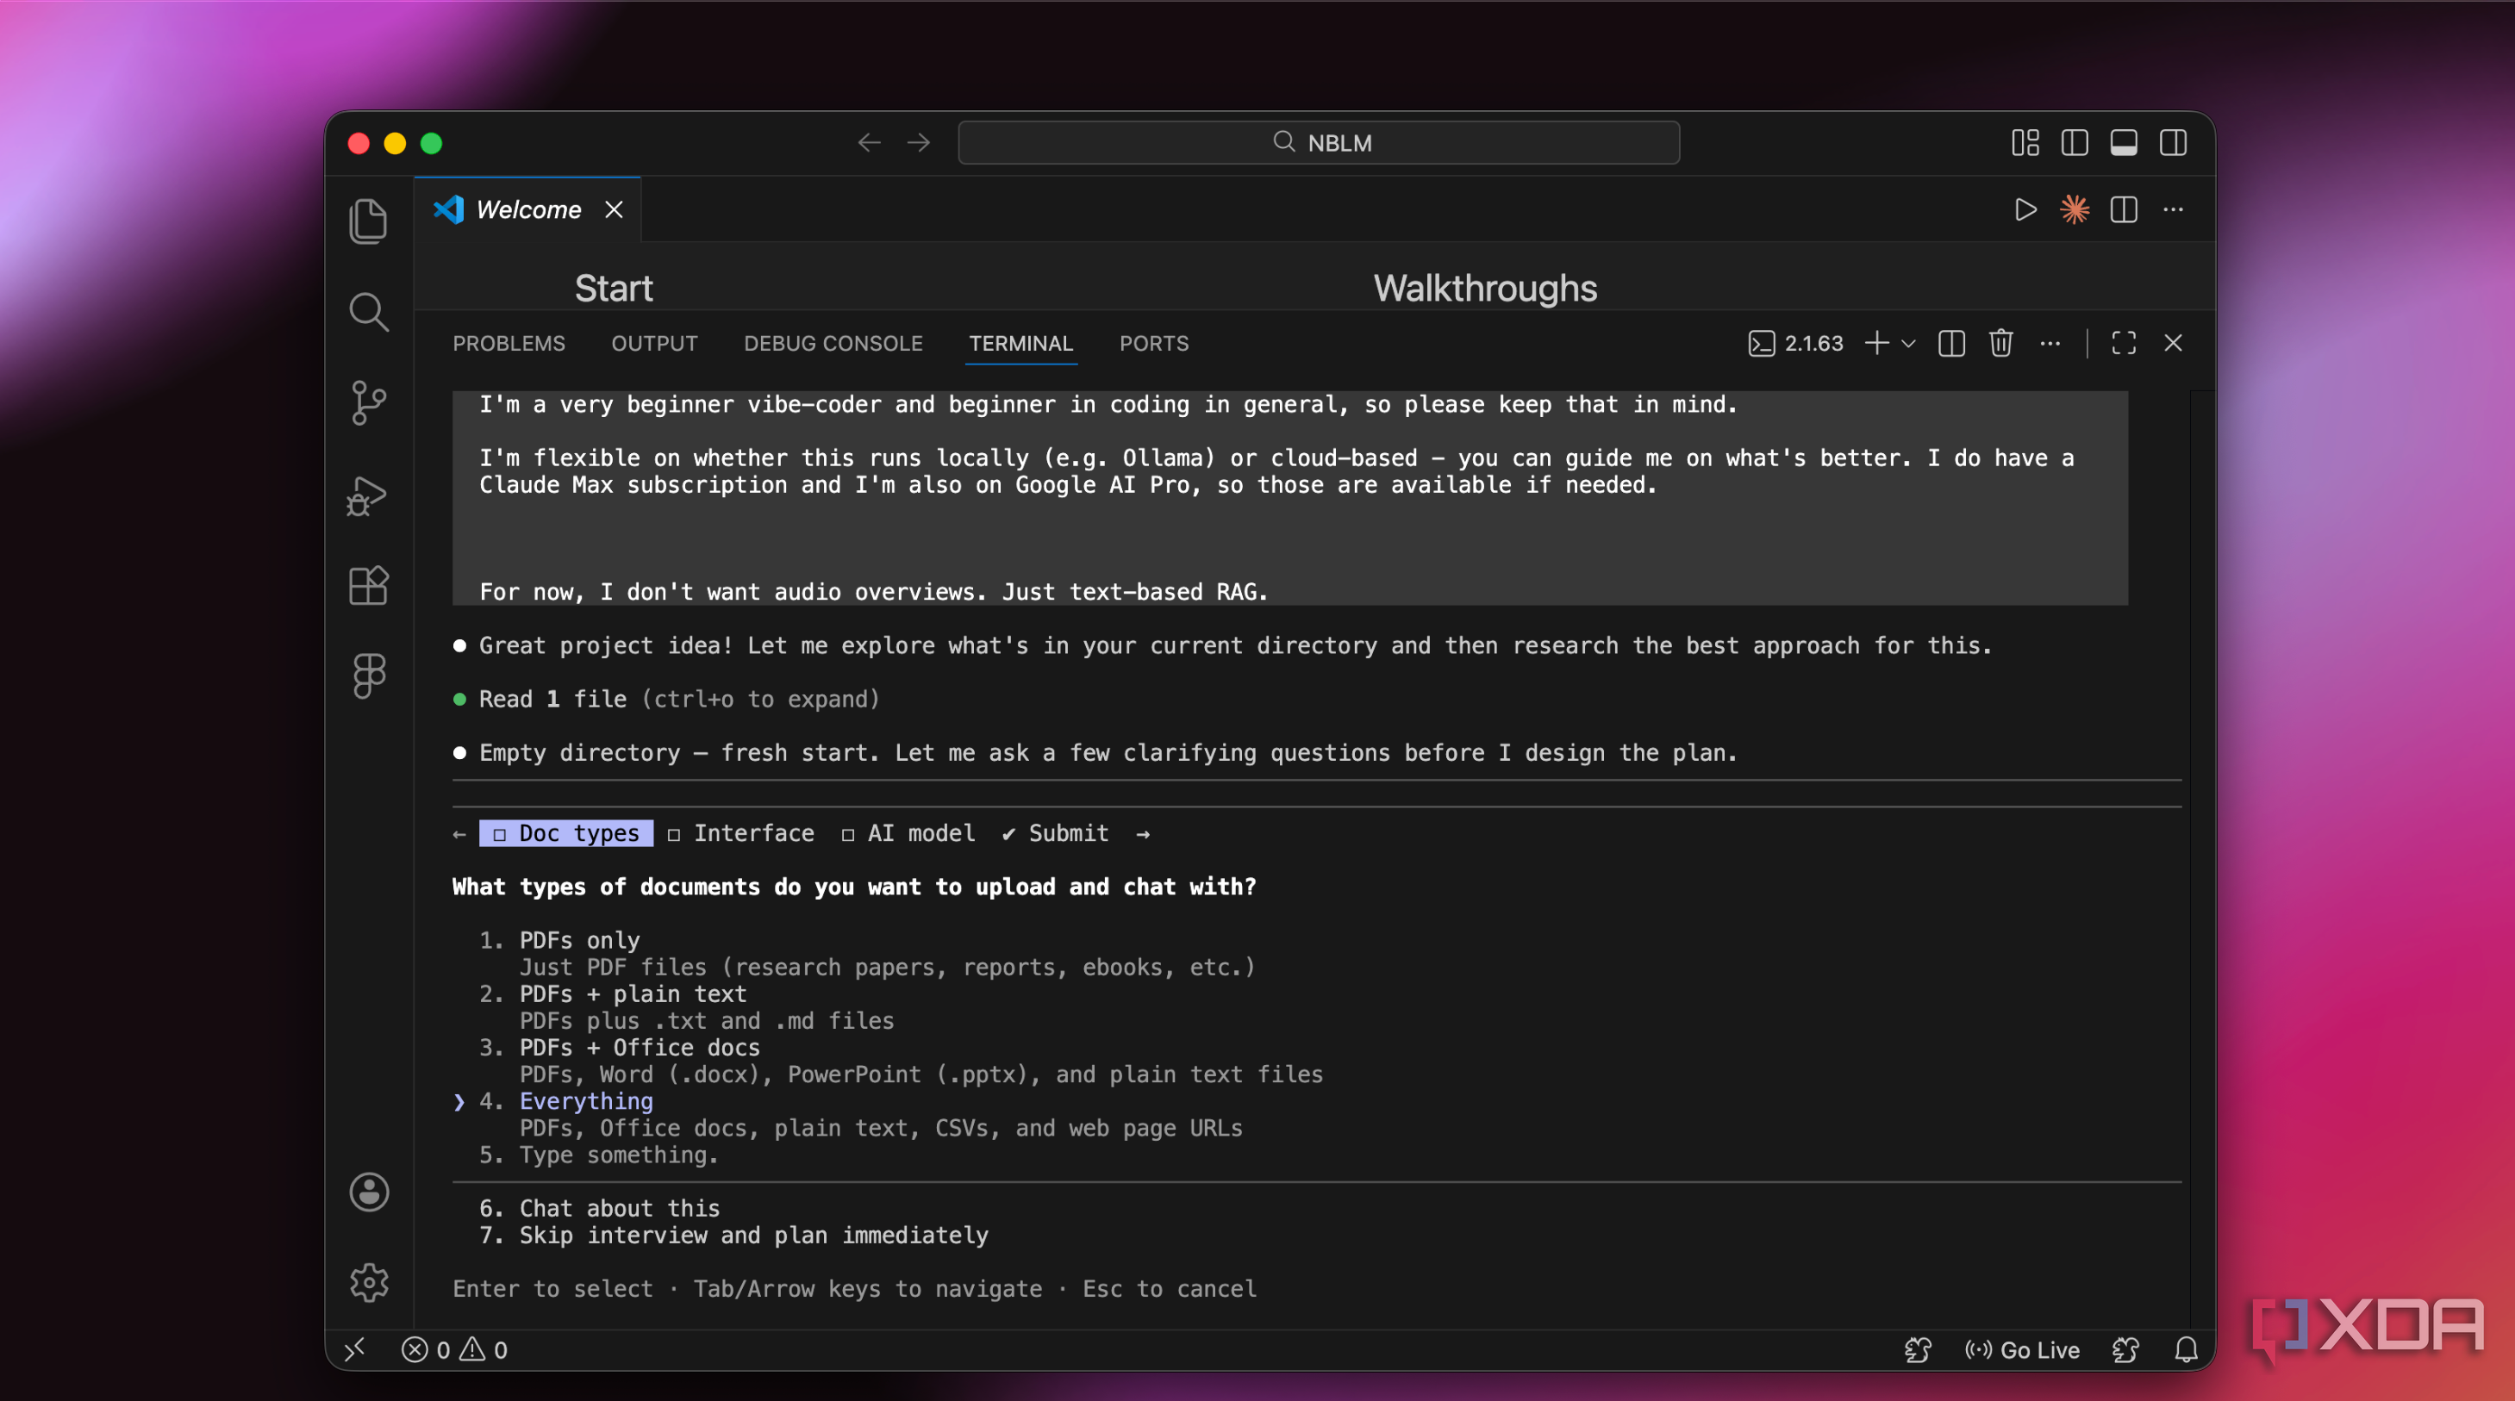Open the remote window indicator
Screen dimensions: 2515x1401
pos(355,1349)
